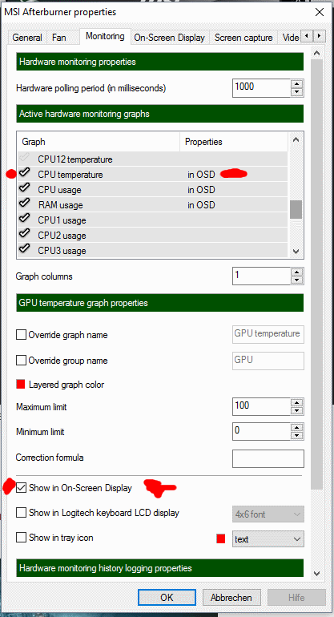The width and height of the screenshot is (334, 617).
Task: Select the CPU temperature row text
Action: pyautogui.click(x=70, y=175)
